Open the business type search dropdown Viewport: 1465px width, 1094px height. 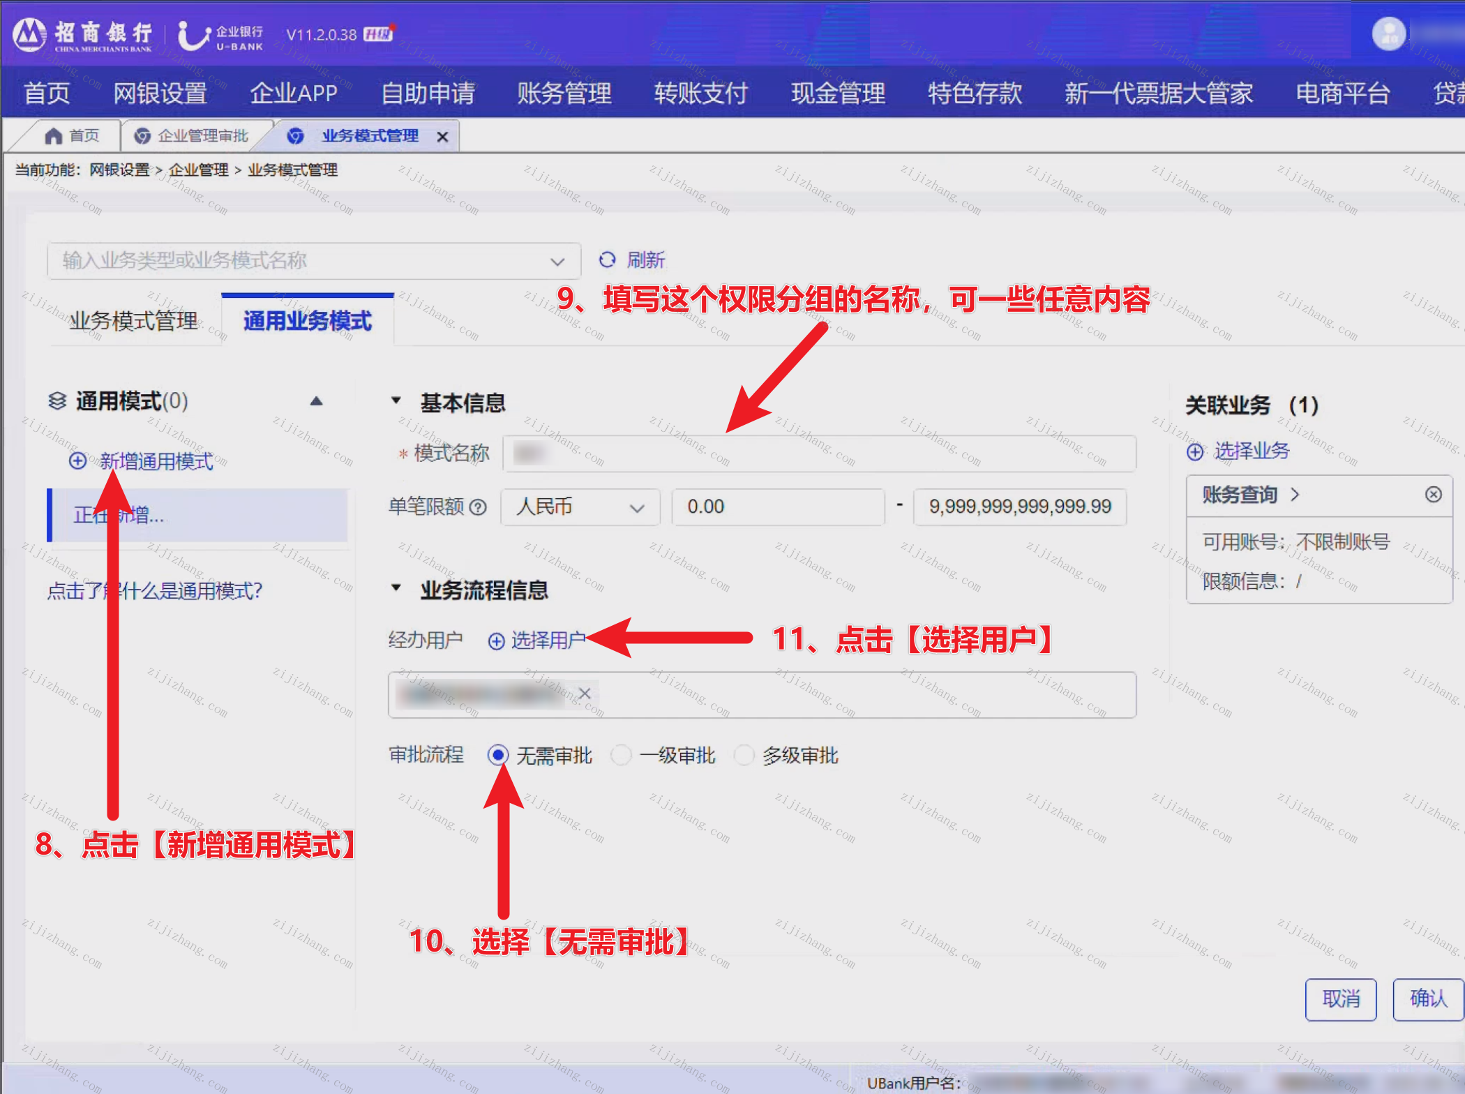pos(314,261)
